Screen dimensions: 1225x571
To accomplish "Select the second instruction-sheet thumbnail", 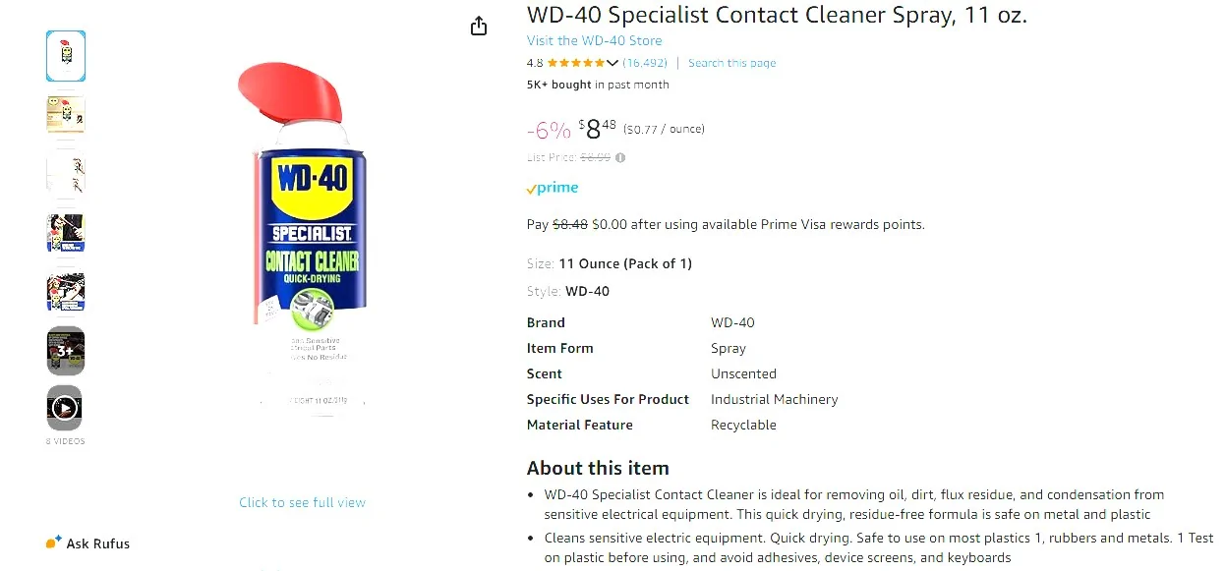I will pos(65,114).
